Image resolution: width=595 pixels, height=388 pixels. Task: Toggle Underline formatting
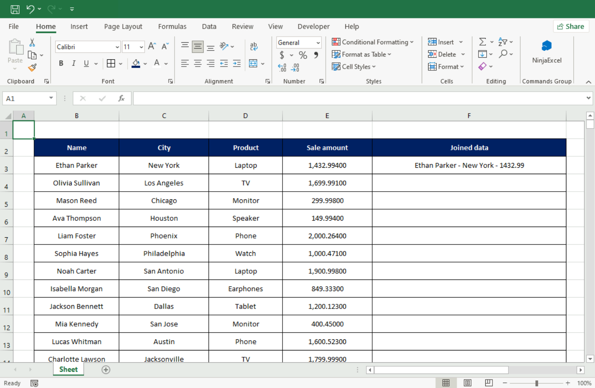point(86,64)
